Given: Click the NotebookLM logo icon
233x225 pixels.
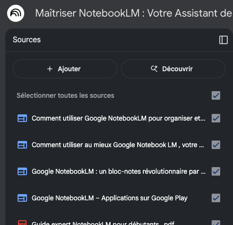Looking at the screenshot, I should pyautogui.click(x=16, y=13).
